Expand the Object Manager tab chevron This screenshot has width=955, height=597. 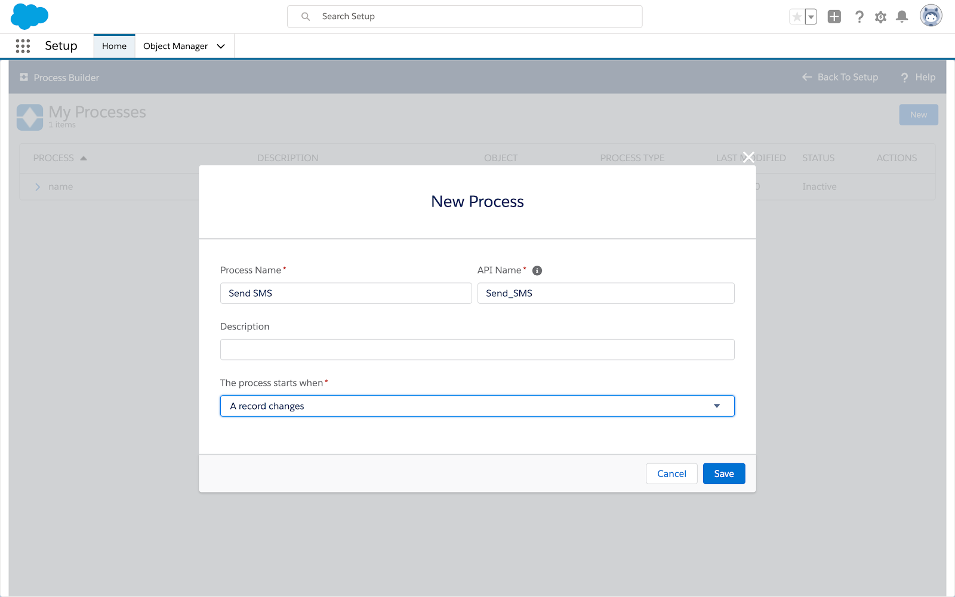tap(221, 46)
